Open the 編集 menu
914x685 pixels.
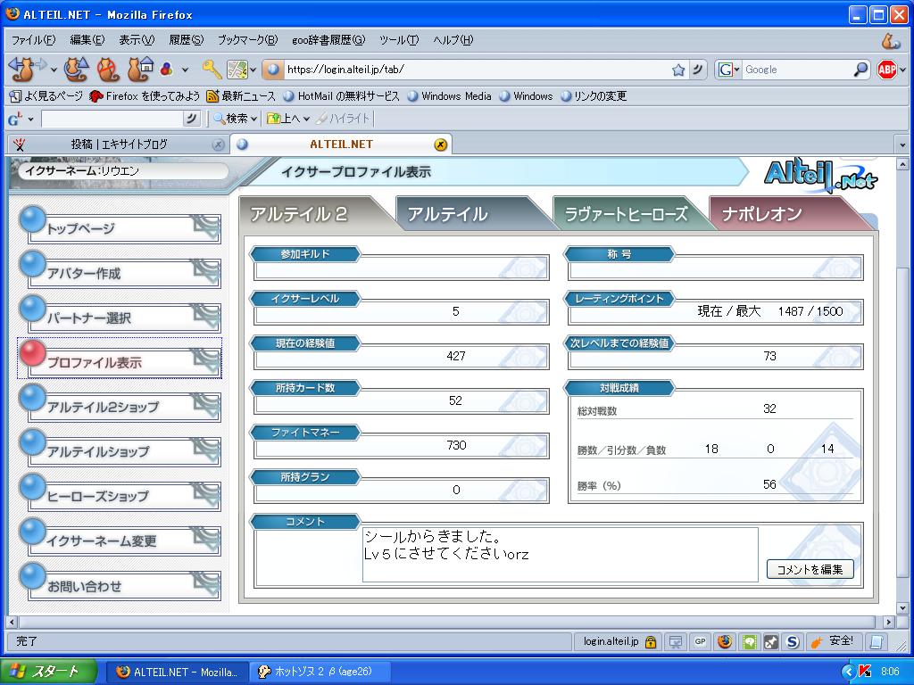coord(87,39)
